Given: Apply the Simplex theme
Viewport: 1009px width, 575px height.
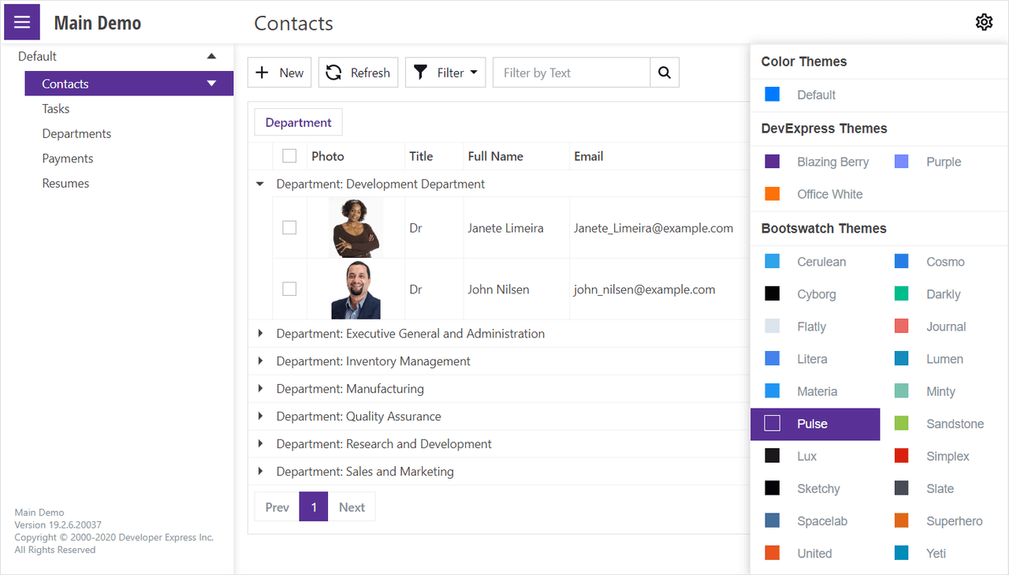Looking at the screenshot, I should 944,456.
